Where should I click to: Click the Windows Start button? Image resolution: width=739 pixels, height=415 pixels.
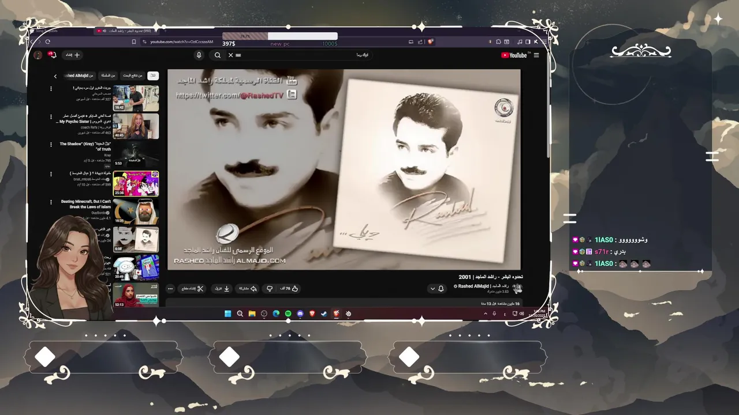pos(227,314)
